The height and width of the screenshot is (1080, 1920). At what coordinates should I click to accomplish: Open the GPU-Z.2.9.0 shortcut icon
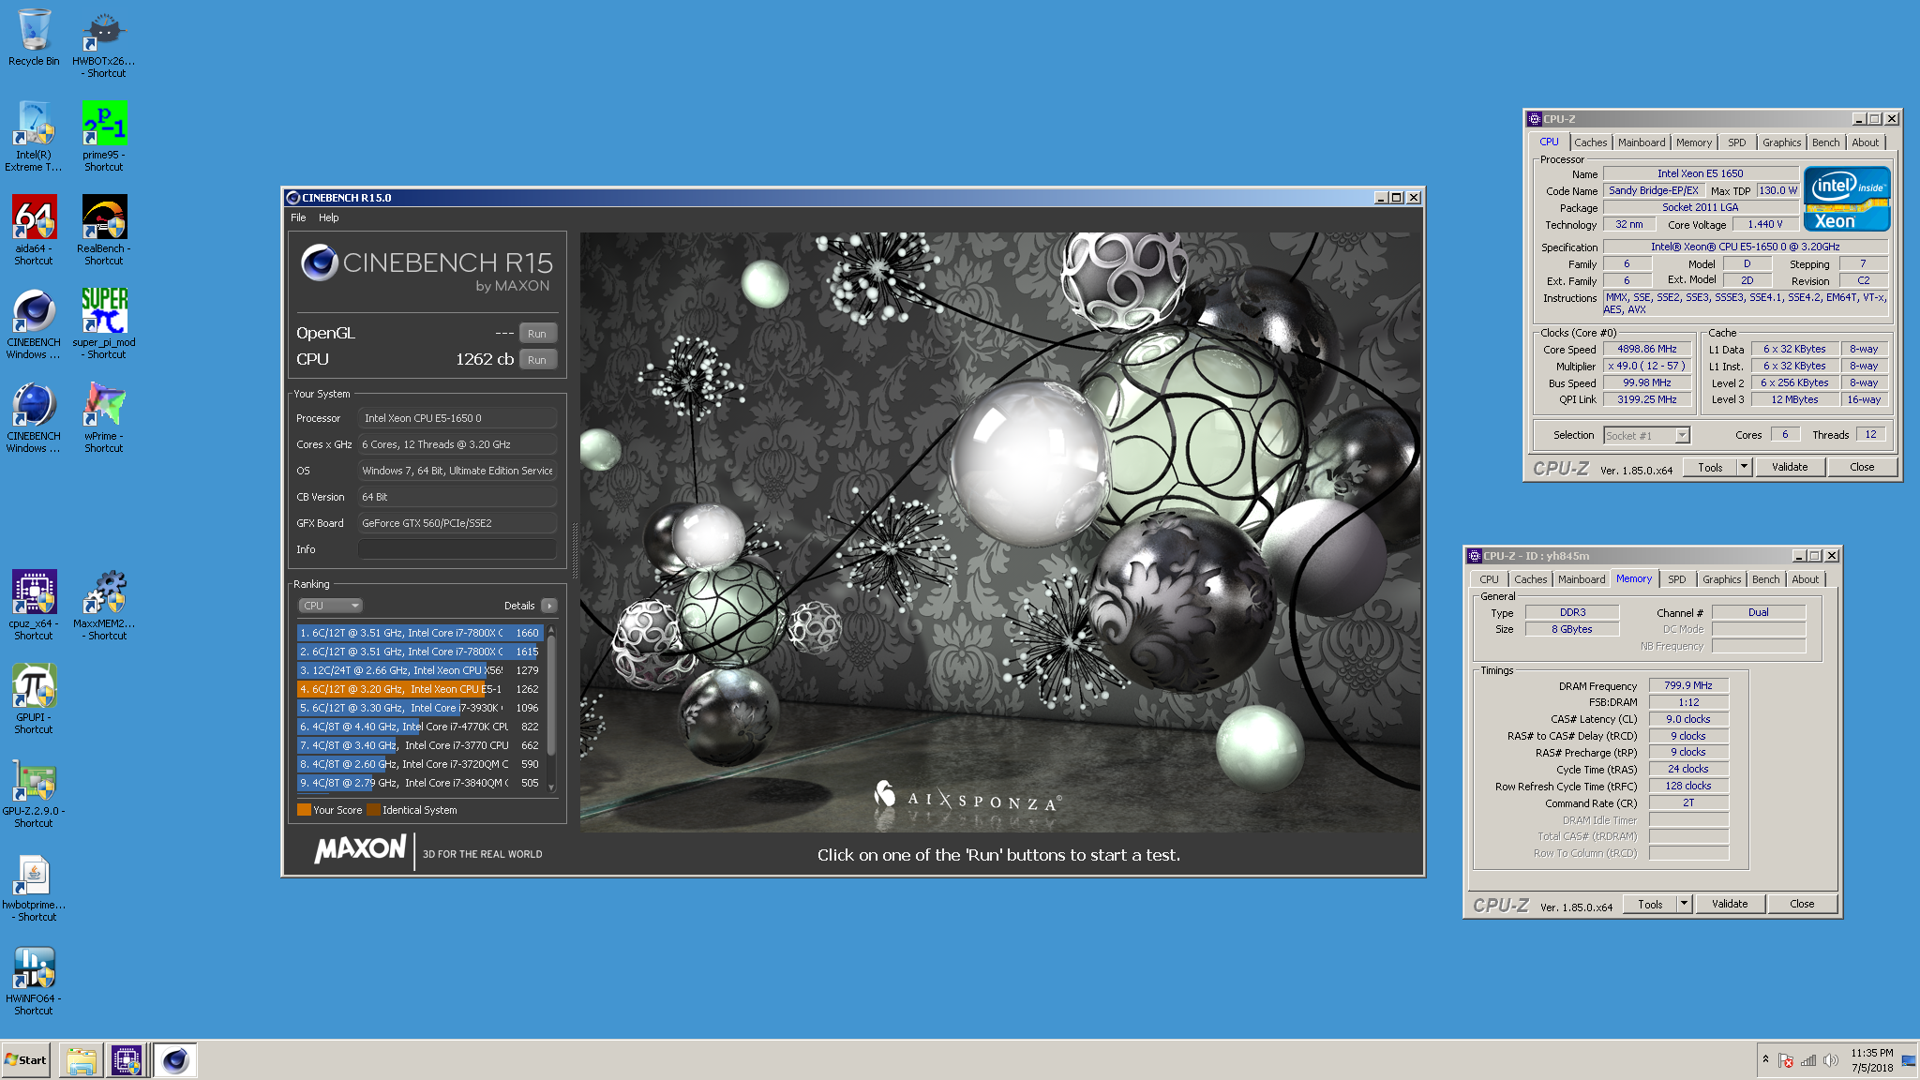click(34, 793)
